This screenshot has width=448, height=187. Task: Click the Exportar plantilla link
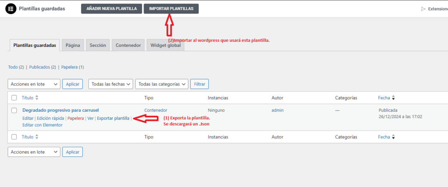coord(113,118)
